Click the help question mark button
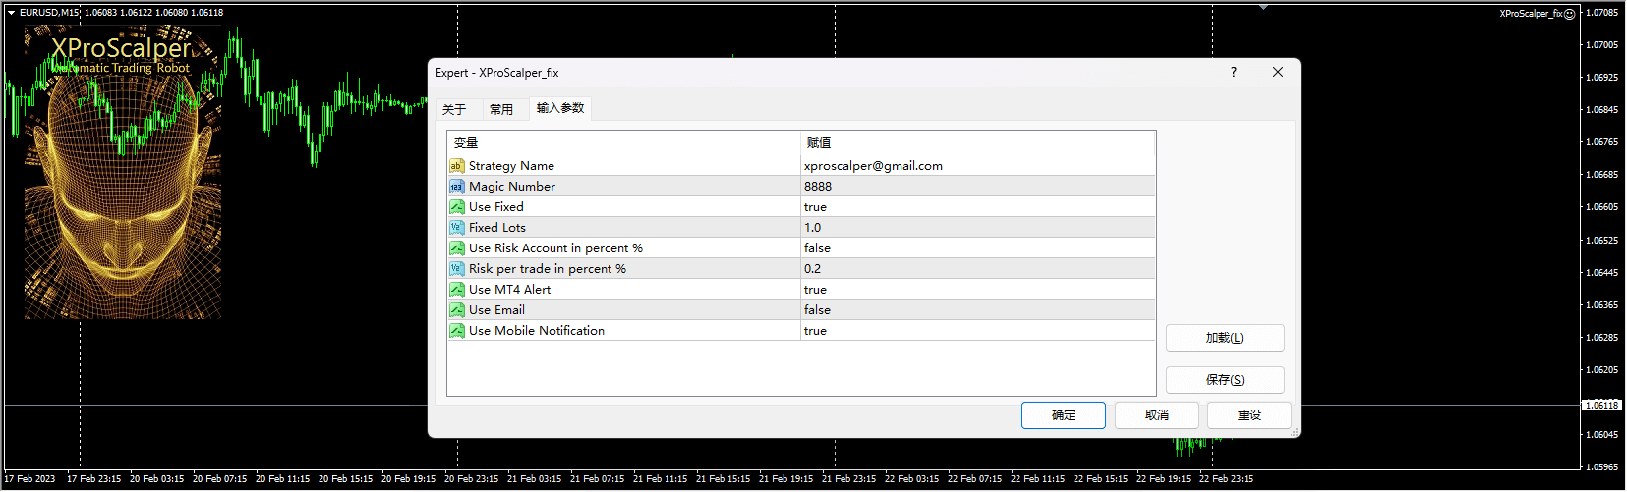The height and width of the screenshot is (492, 1627). coord(1234,72)
